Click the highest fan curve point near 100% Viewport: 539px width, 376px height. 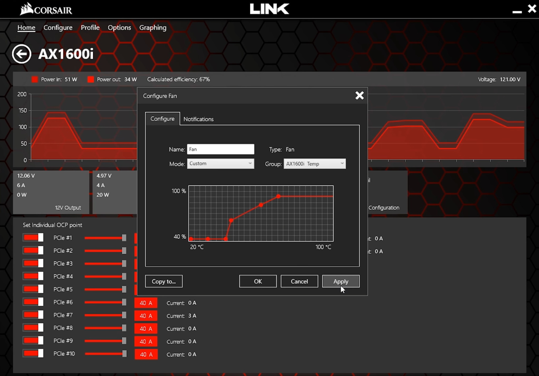pyautogui.click(x=278, y=196)
